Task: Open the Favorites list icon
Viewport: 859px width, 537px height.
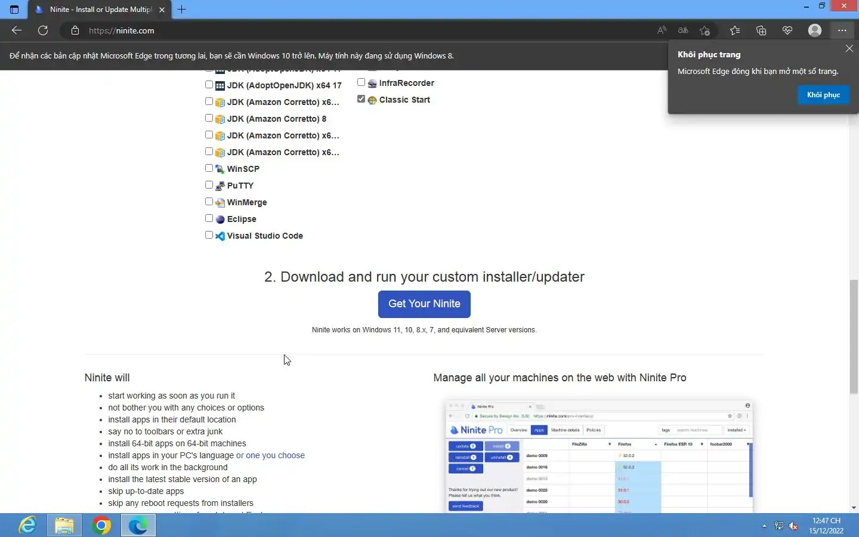Action: (x=735, y=30)
